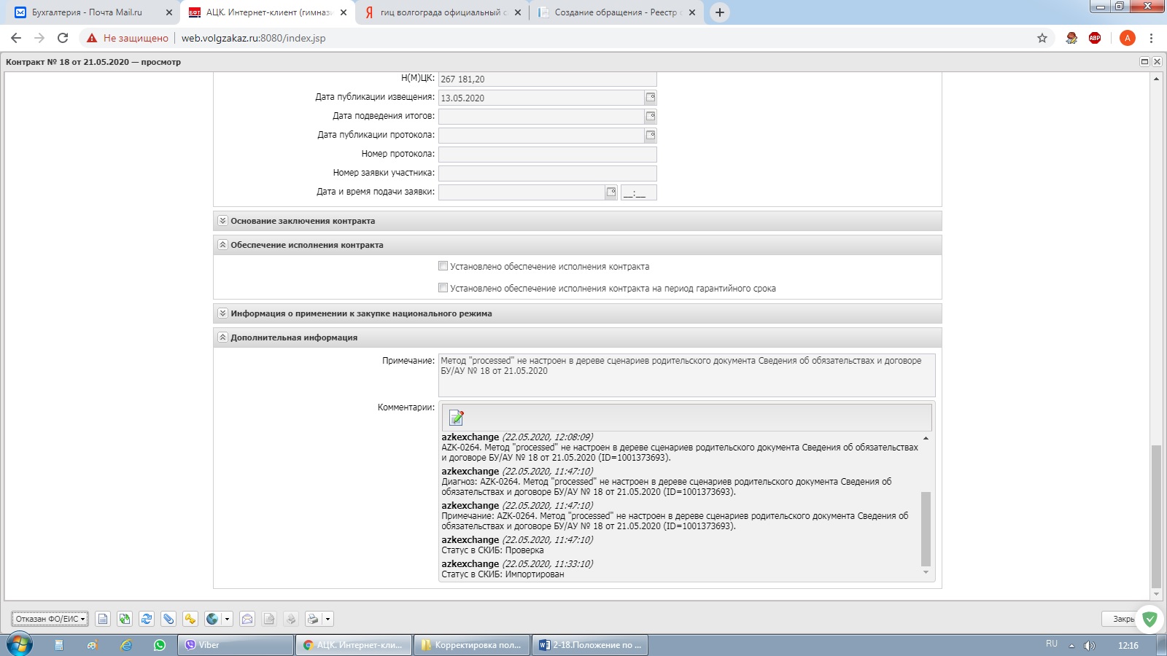Viewport: 1167px width, 656px height.
Task: Click the Номер протокола input field
Action: 547,155
